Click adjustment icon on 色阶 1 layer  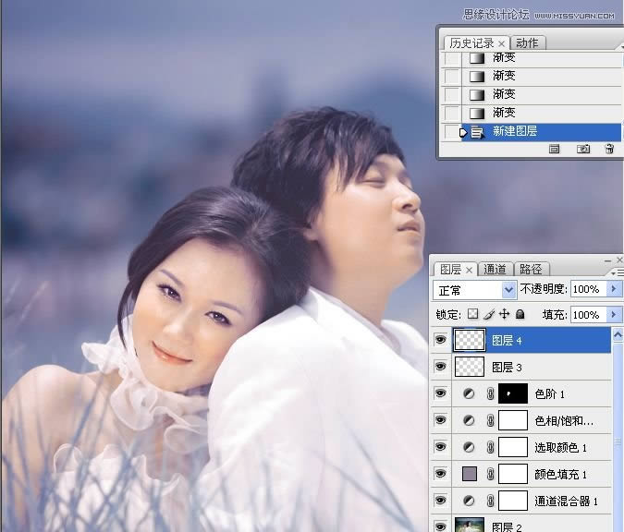click(469, 394)
